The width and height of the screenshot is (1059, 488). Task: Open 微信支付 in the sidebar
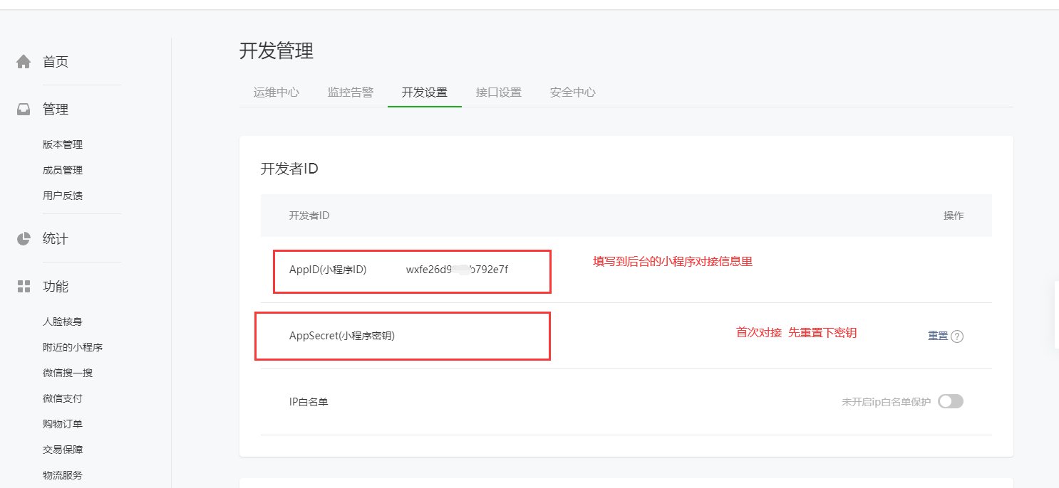click(63, 398)
